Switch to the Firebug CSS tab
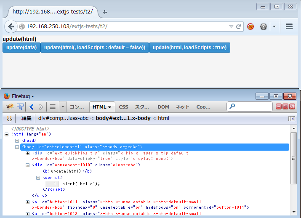301x218 pixels. coord(123,107)
